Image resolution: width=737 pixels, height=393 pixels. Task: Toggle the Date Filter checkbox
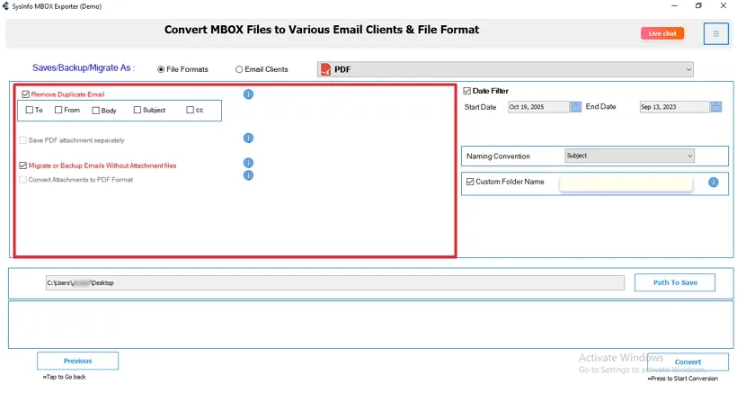tap(467, 91)
